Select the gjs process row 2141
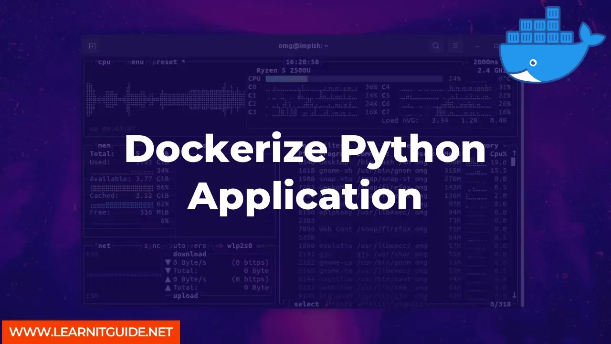This screenshot has height=344, width=611. pyautogui.click(x=402, y=254)
